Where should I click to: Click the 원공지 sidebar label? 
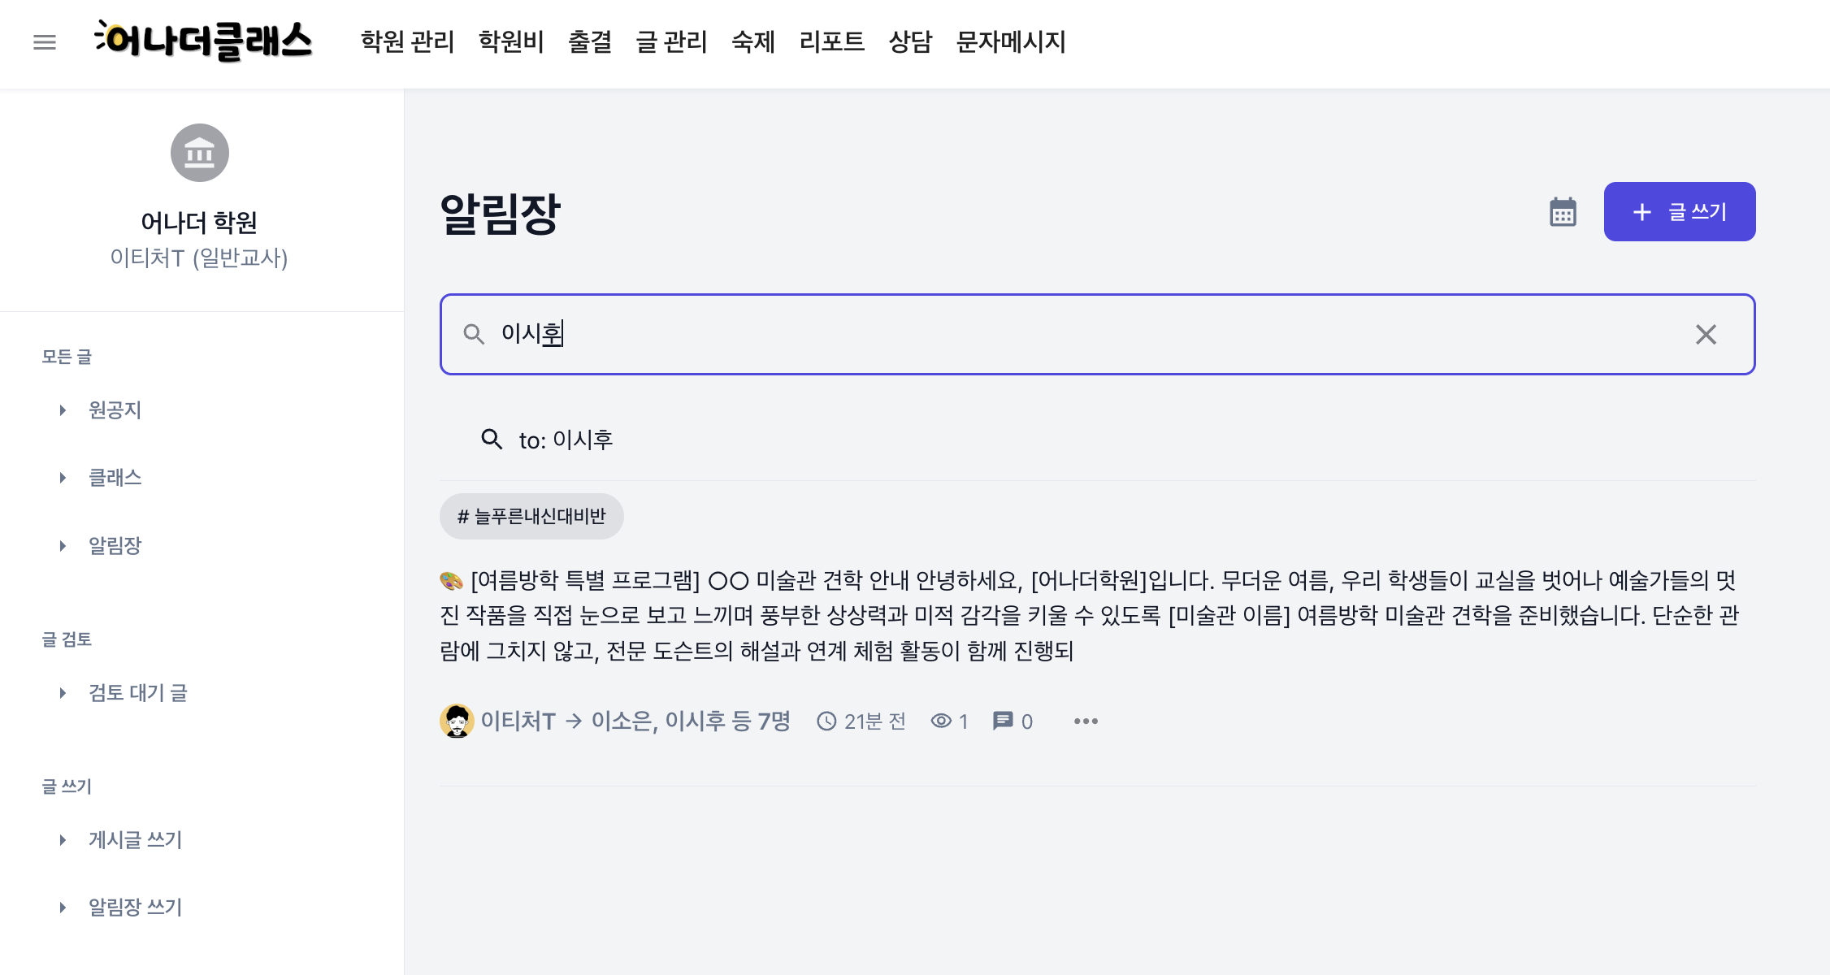115,410
